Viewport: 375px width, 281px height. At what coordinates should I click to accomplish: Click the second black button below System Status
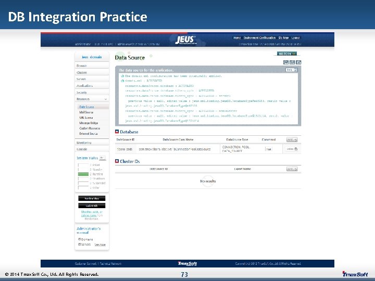(92, 206)
